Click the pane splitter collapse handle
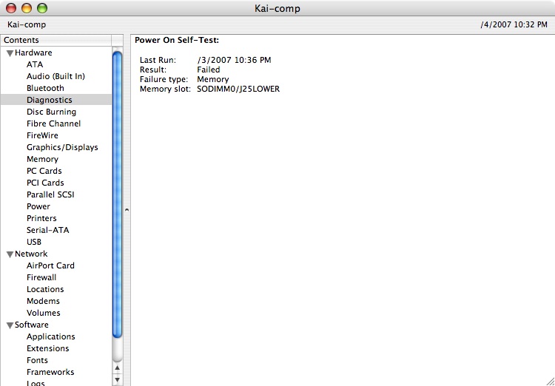Image resolution: width=555 pixels, height=386 pixels. 127,210
